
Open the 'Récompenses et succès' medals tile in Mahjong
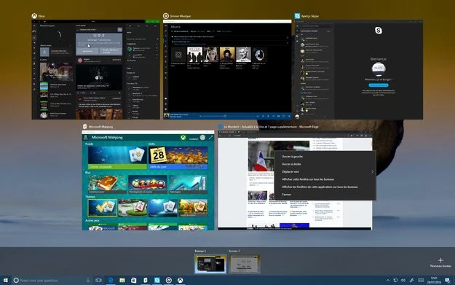(x=148, y=184)
